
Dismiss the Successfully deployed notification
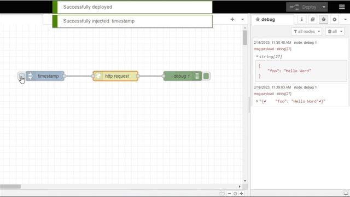click(x=132, y=7)
